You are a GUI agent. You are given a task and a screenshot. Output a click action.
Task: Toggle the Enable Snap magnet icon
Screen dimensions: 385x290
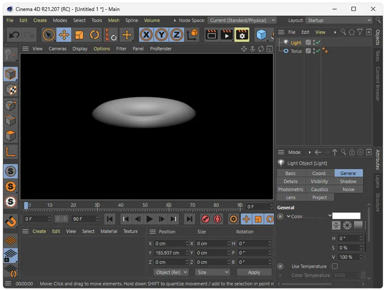click(x=10, y=222)
